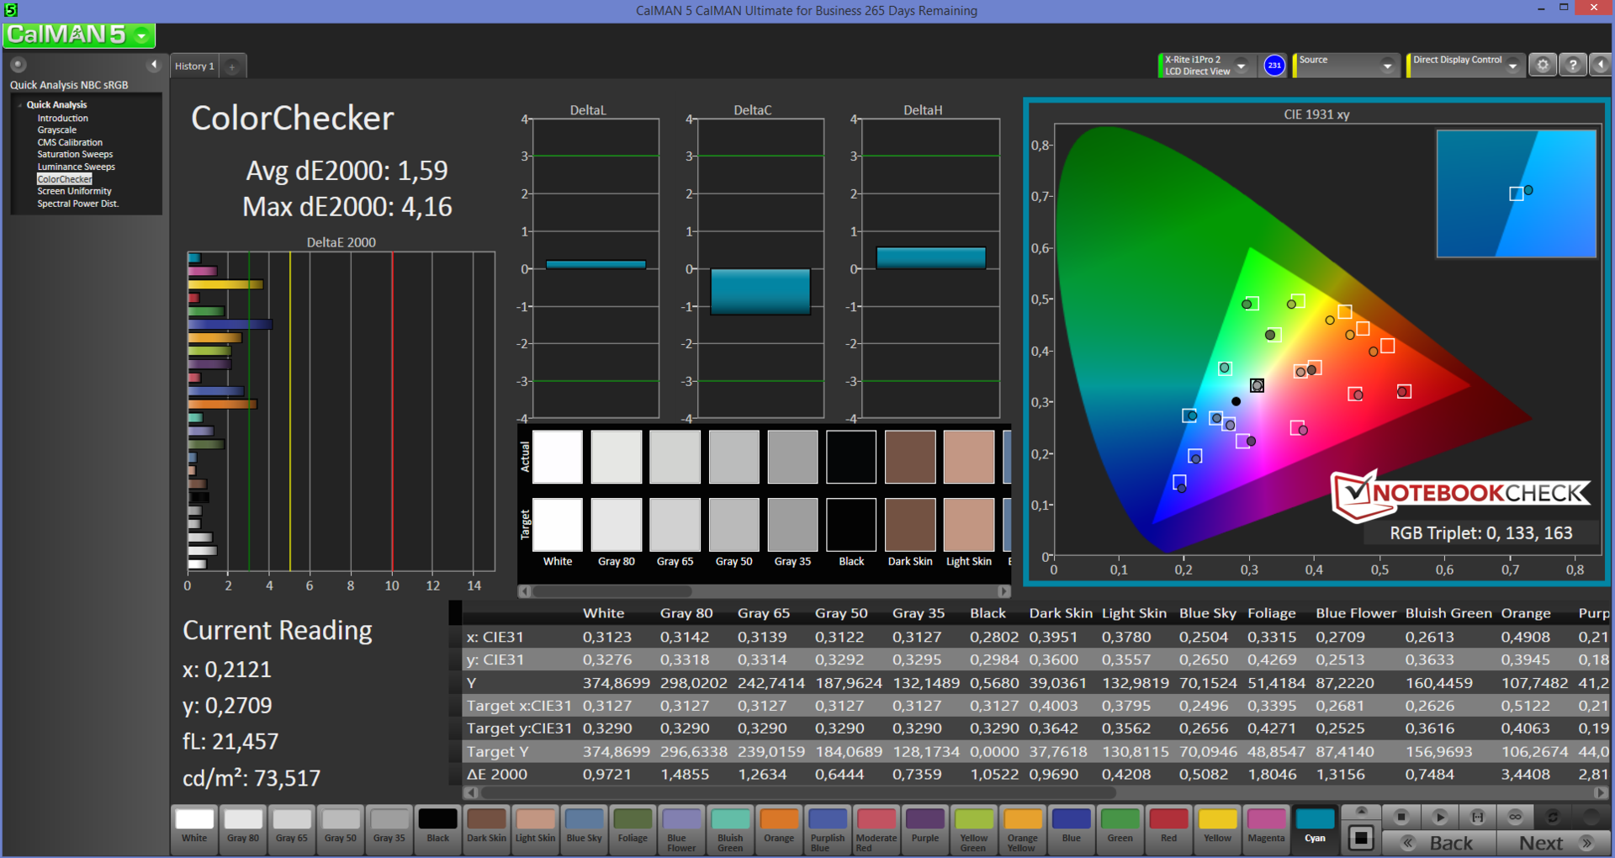
Task: Open settings with the gear icon
Action: pyautogui.click(x=1543, y=66)
